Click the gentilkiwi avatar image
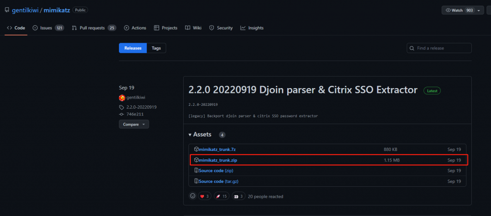The width and height of the screenshot is (491, 216). point(122,98)
